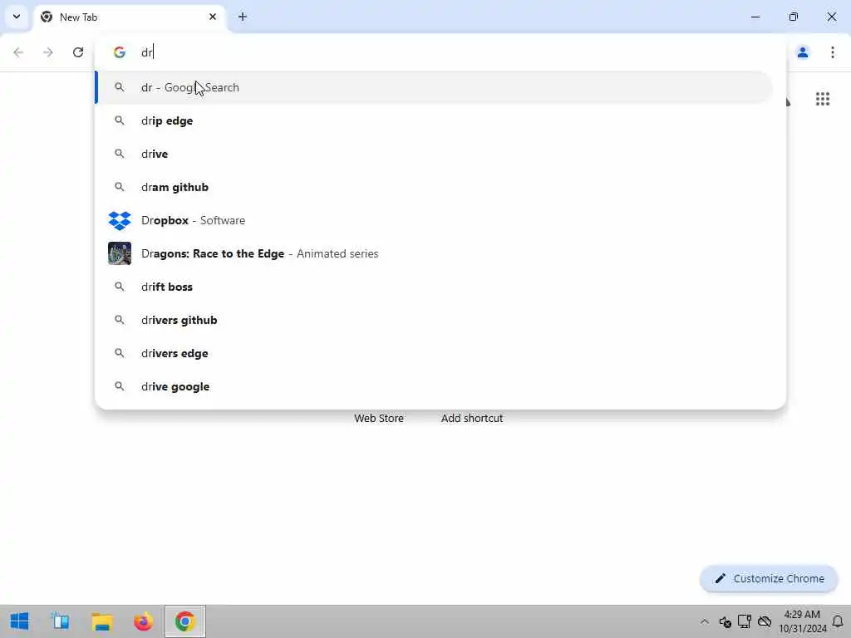851x638 pixels.
Task: Click the Google logo in address bar
Action: click(x=120, y=52)
